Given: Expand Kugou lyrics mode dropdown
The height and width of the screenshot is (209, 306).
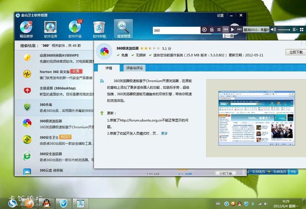Looking at the screenshot, I should pos(295,30).
